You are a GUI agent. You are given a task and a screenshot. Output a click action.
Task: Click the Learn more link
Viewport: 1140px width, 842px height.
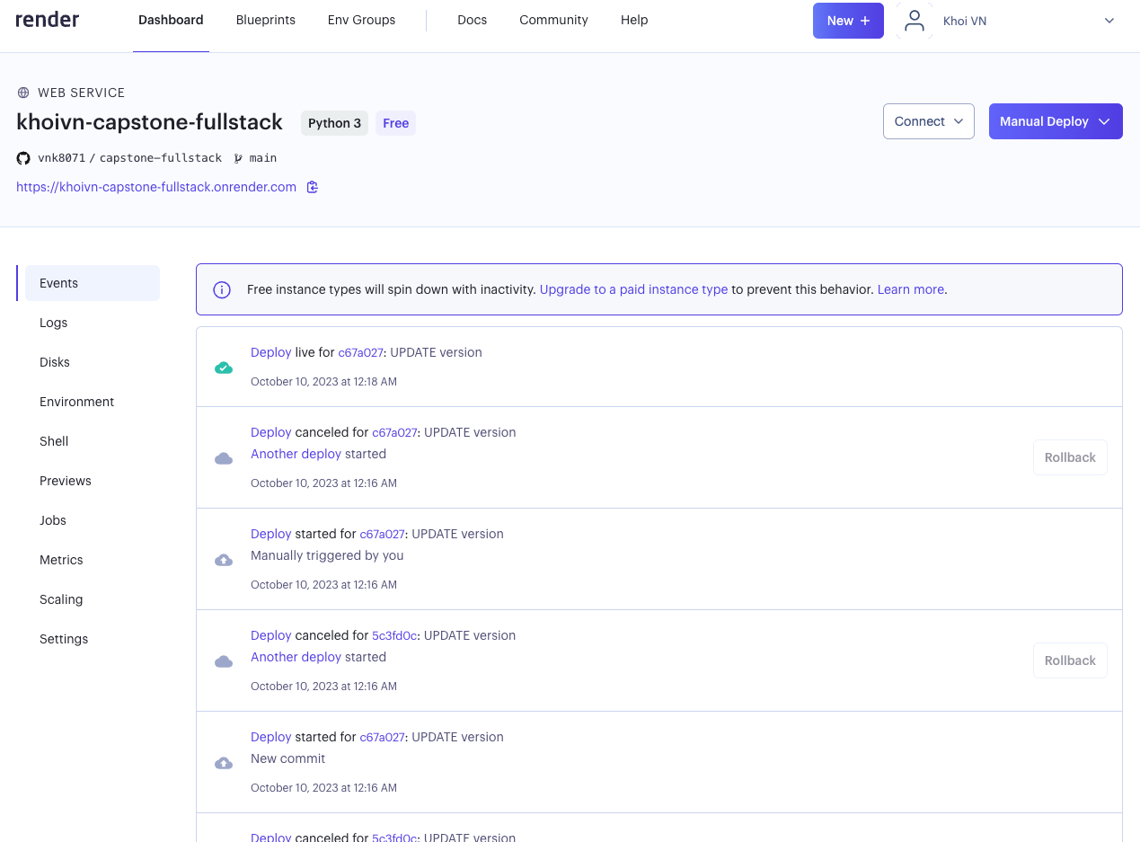click(911, 289)
